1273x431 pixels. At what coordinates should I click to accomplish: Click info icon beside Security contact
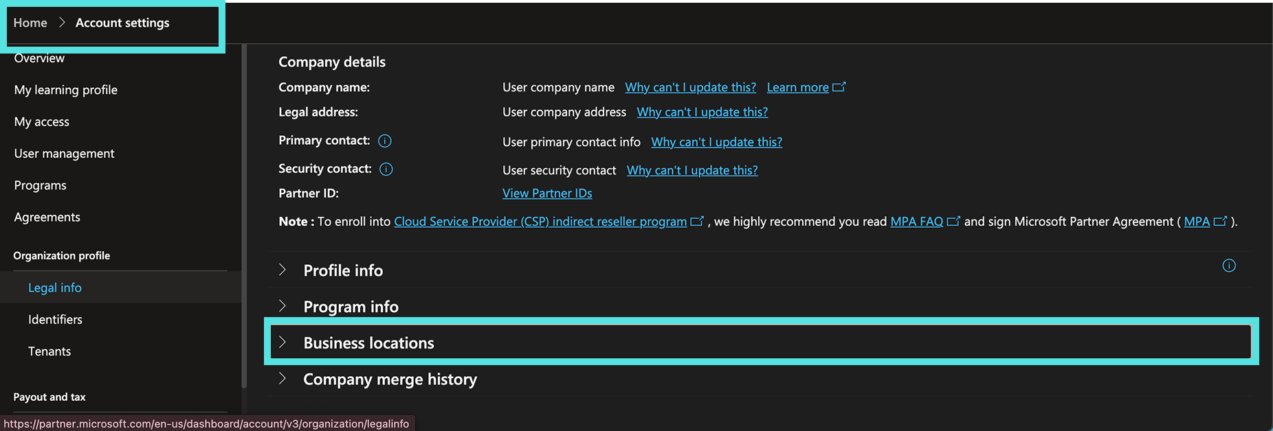click(x=386, y=169)
